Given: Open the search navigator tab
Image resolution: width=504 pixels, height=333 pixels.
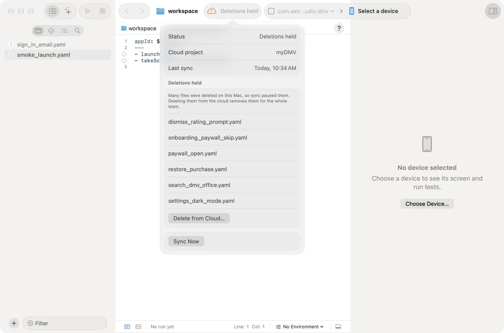Looking at the screenshot, I should [x=77, y=31].
